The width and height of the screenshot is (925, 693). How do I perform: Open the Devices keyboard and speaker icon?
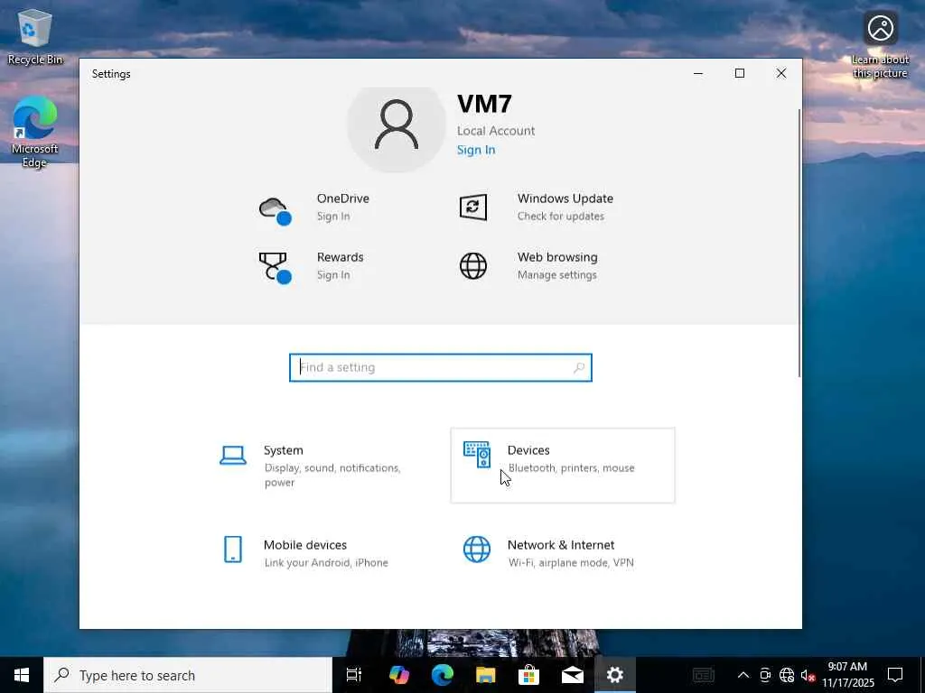point(477,455)
